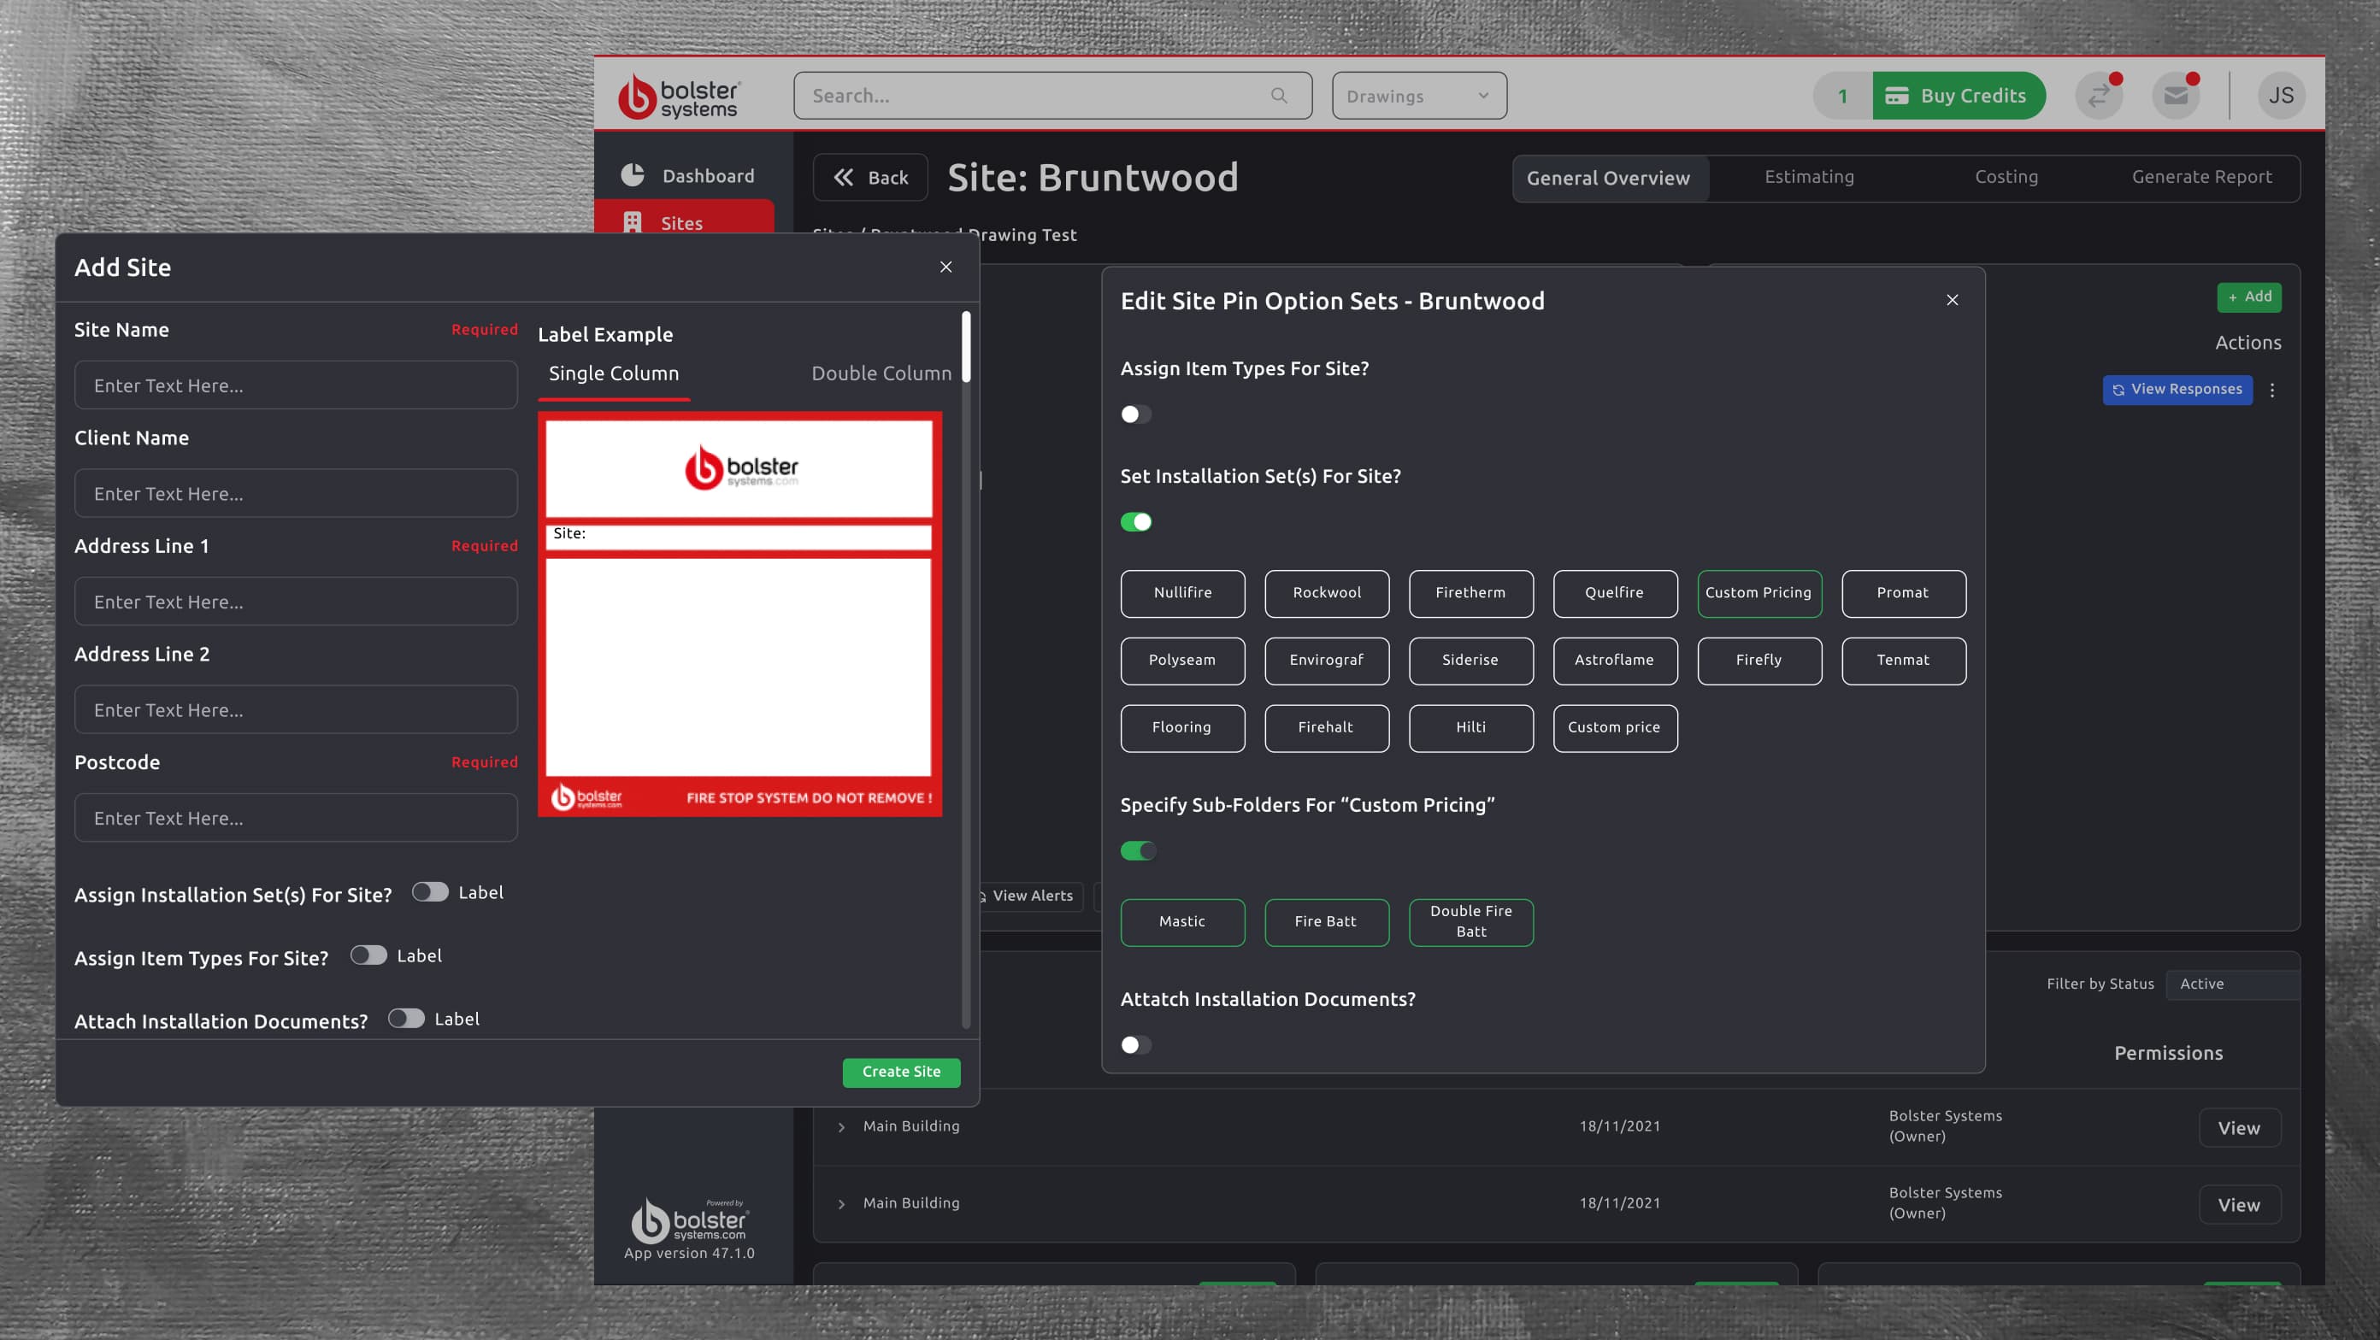Select the Custom price installation set
The width and height of the screenshot is (2380, 1340).
1615,728
